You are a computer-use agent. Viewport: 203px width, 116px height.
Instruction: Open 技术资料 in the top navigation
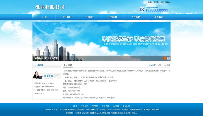click(113, 17)
